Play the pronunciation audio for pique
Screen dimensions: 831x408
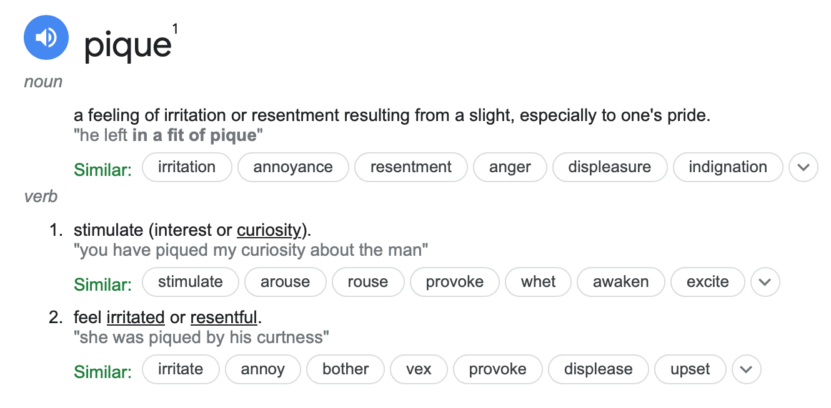click(x=46, y=38)
